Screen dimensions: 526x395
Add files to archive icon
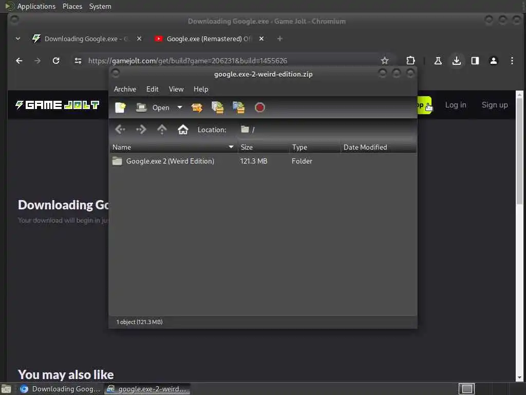(x=218, y=107)
